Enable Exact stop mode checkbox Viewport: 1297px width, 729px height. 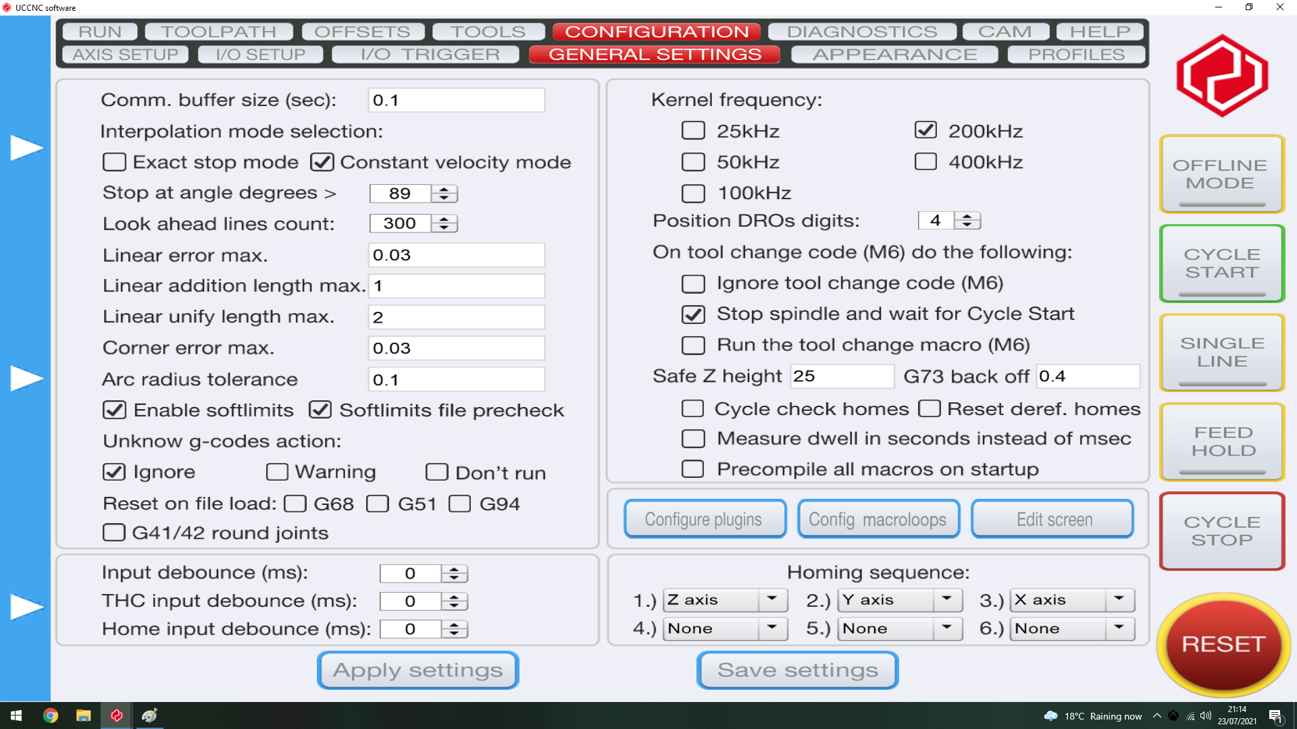click(x=114, y=162)
